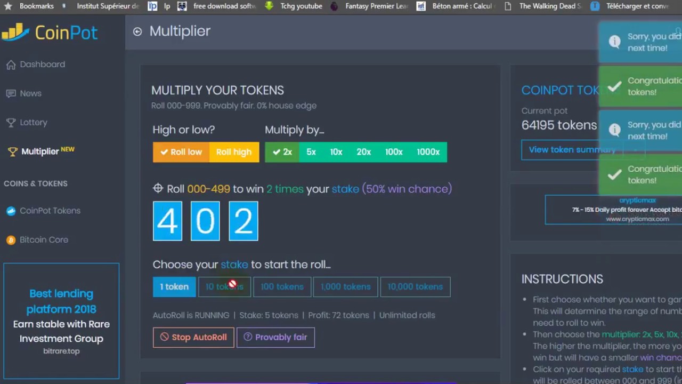Click the Unlimited rolls text
This screenshot has width=682, height=384.
pyautogui.click(x=407, y=315)
